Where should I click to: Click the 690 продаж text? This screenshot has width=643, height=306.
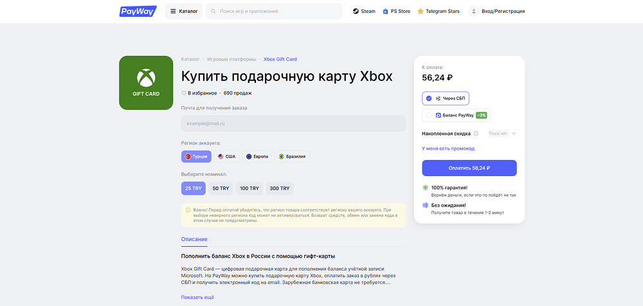coord(238,93)
